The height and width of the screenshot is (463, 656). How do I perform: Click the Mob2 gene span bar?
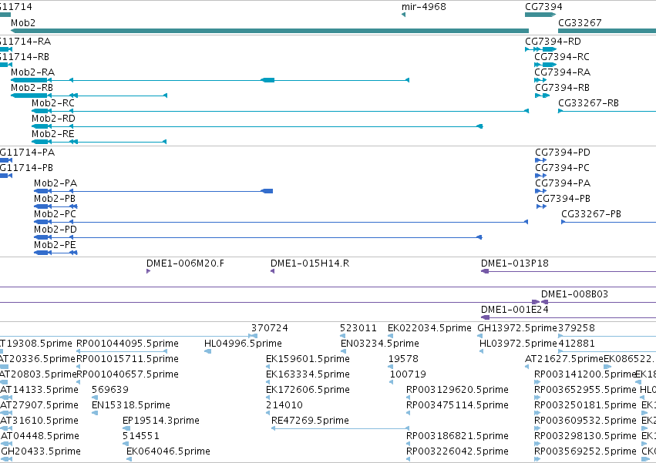coord(270,31)
